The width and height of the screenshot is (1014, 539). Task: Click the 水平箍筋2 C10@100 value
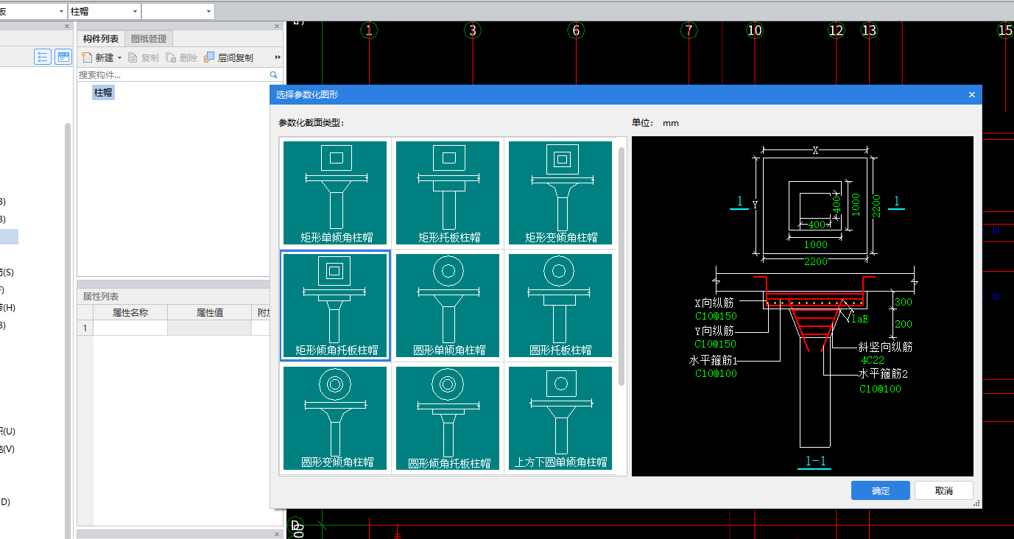880,389
